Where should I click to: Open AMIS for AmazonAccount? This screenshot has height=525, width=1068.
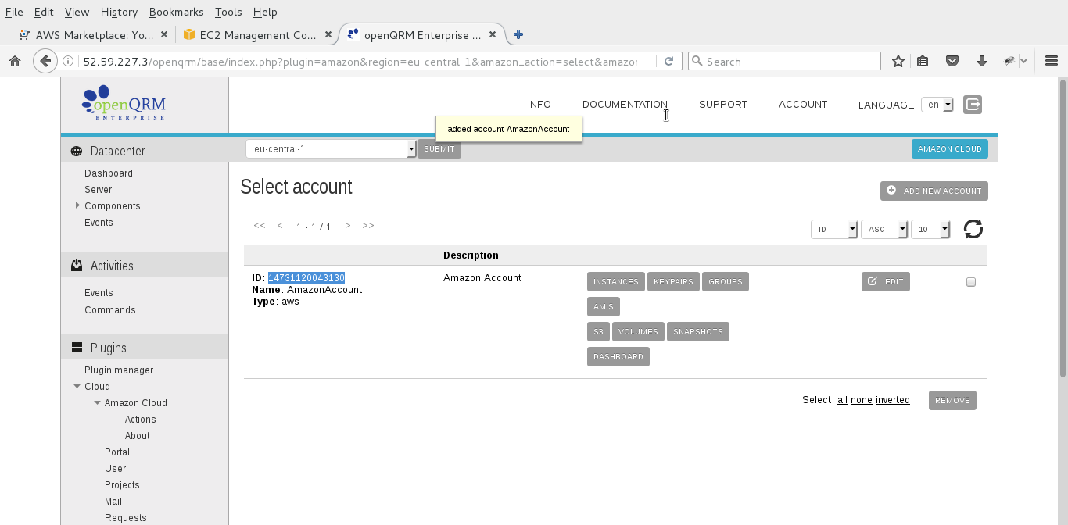(604, 306)
